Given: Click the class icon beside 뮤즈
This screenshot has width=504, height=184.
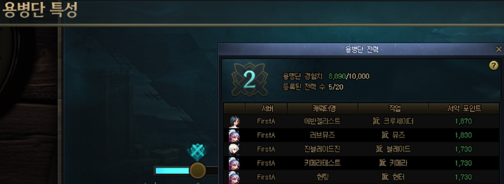Looking at the screenshot, I should click(x=385, y=135).
